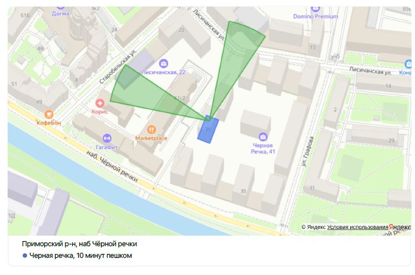Viewport: 415px width, 275px height.
Task: Click the Корис medical cross icon
Action: coord(100,103)
